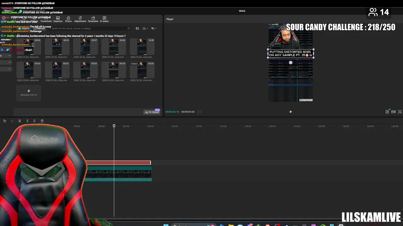403x226 pixels.
Task: Delete left of playhead trim tool
Action: pyautogui.click(x=27, y=121)
